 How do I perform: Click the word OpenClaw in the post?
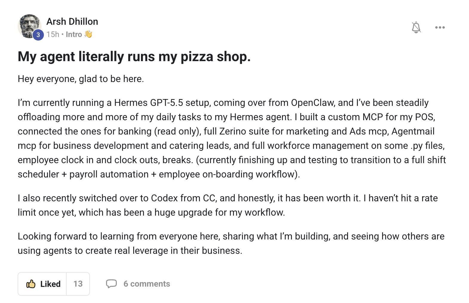pyautogui.click(x=312, y=103)
